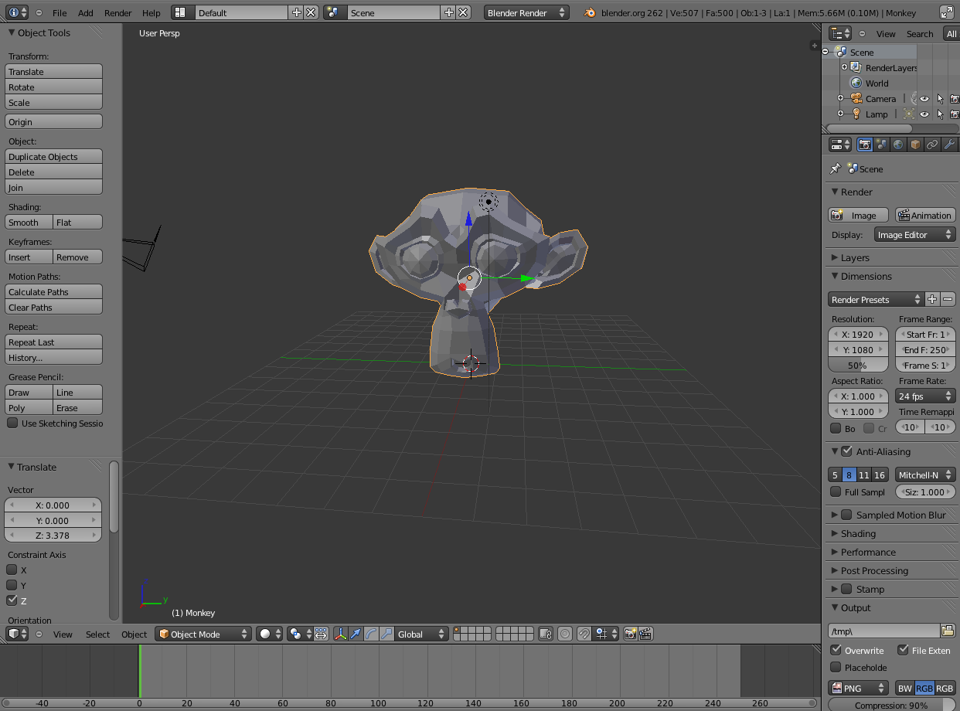Click the Translate button
The image size is (960, 711).
click(x=53, y=71)
